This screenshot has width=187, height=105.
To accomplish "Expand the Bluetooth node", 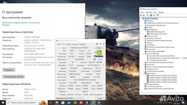I will point(143,21).
